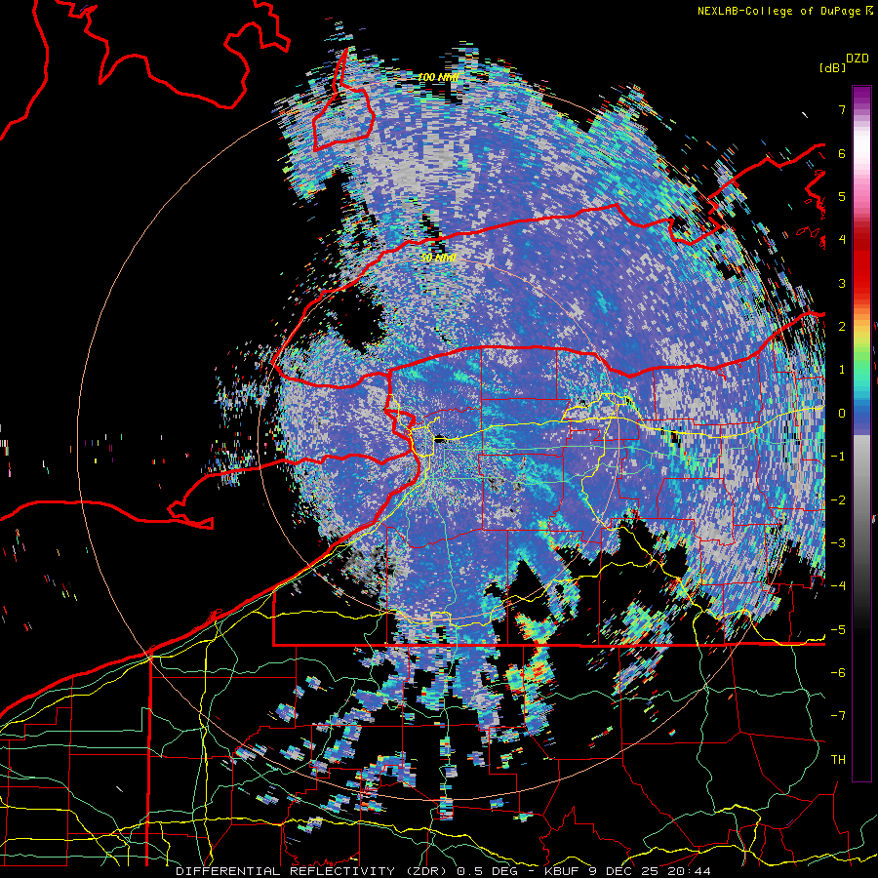Click the [dB] unit label
Viewport: 878px width, 878px height.
point(832,67)
